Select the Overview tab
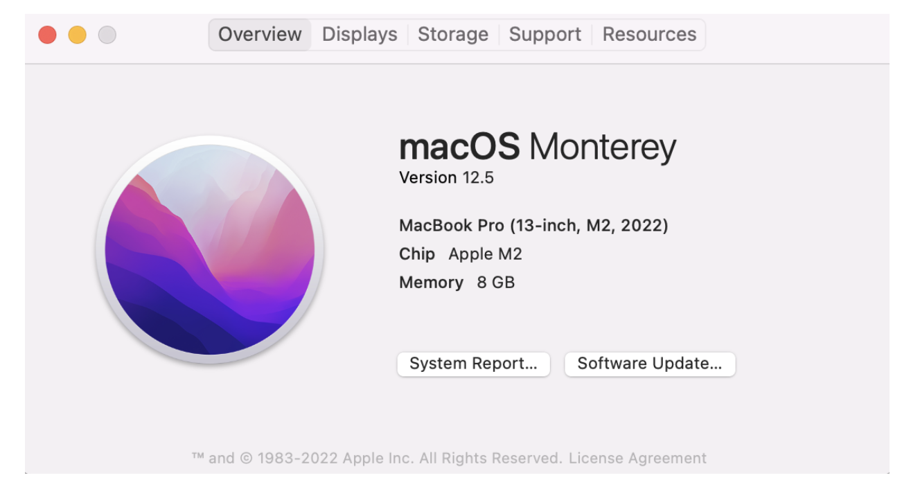Viewport: 902px width, 489px height. (x=259, y=34)
